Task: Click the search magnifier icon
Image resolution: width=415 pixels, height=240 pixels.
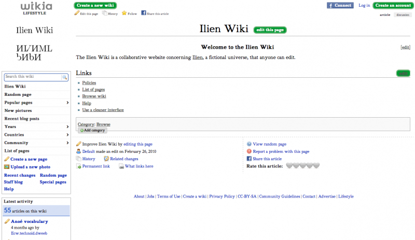Action: pyautogui.click(x=65, y=77)
